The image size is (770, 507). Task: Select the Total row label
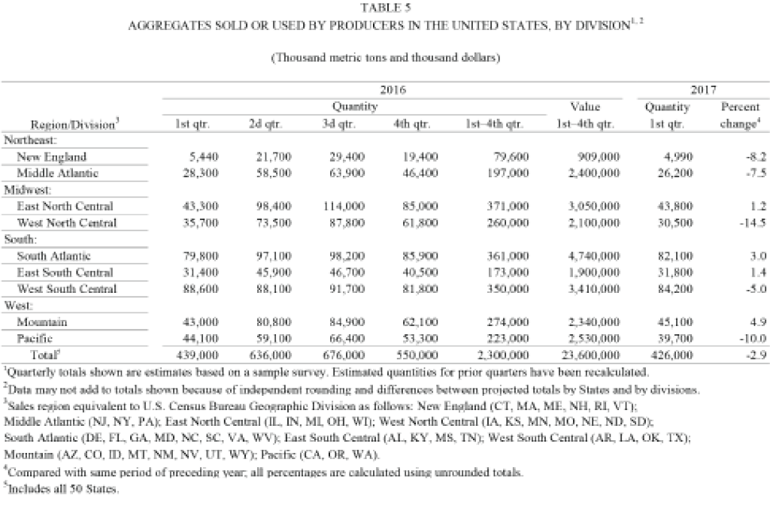click(x=43, y=354)
